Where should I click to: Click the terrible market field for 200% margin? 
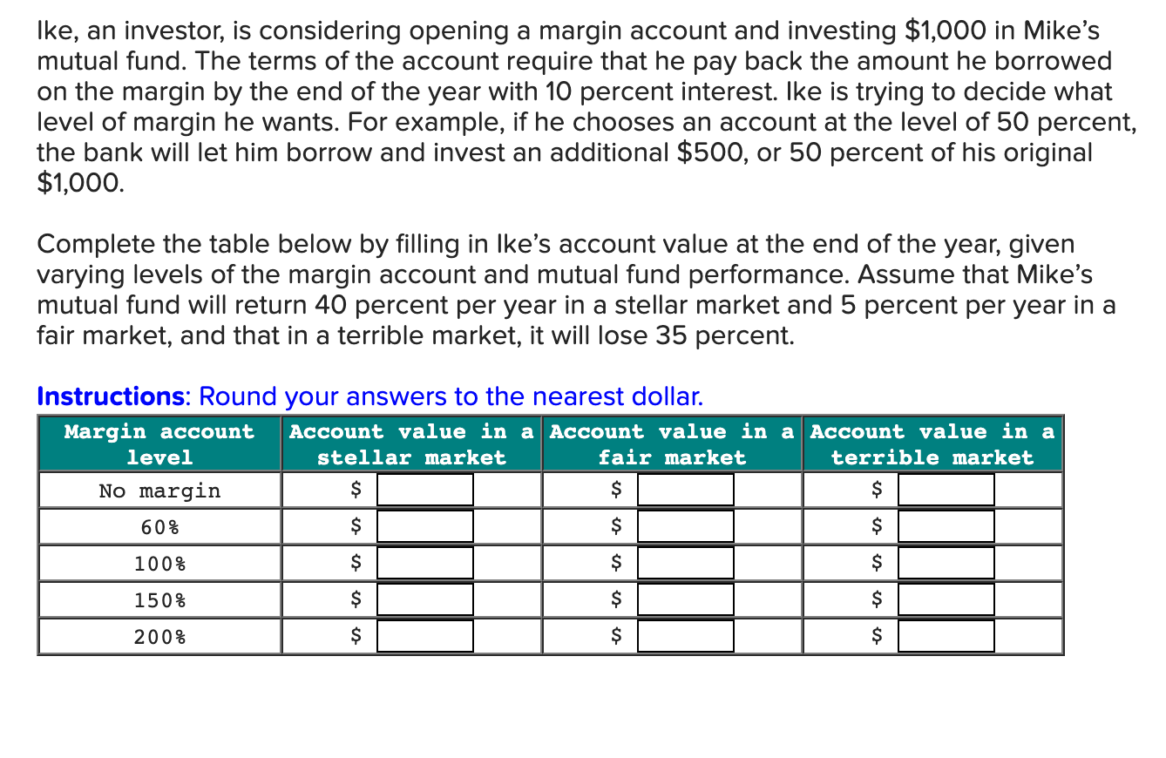coord(946,636)
